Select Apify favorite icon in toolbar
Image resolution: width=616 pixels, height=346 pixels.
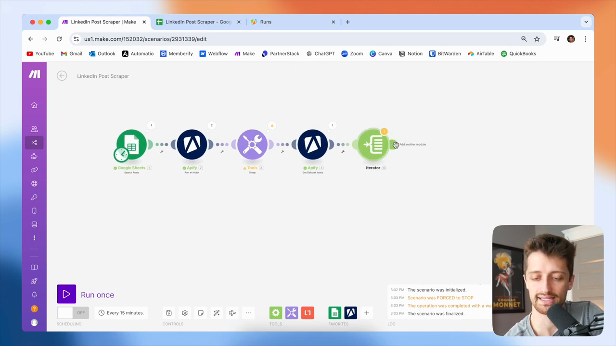pos(350,313)
